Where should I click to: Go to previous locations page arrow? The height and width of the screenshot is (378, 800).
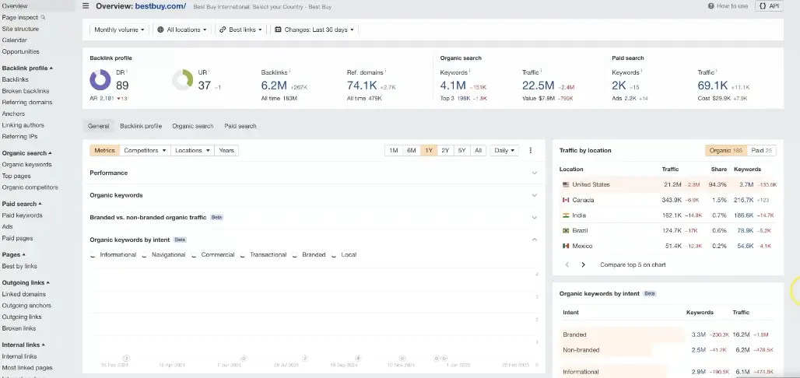pos(567,264)
